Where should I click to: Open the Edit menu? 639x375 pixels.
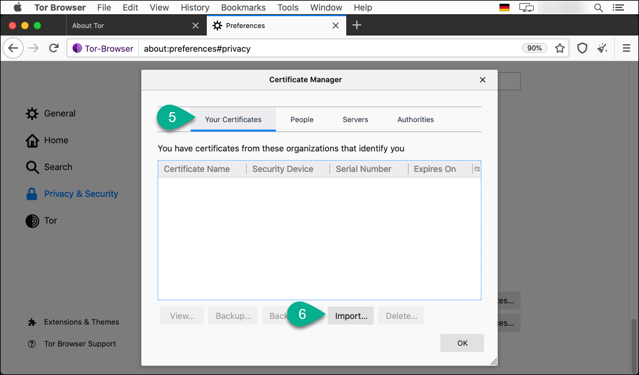coord(130,7)
